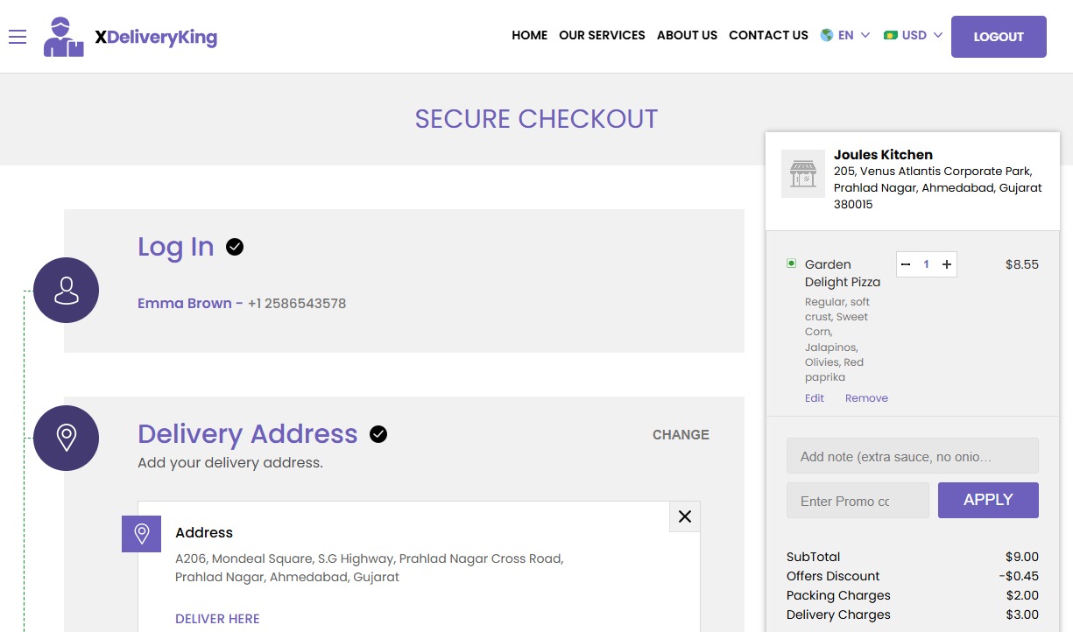Click the APPLY promo code button
Screen dimensions: 1073x632
tap(987, 499)
